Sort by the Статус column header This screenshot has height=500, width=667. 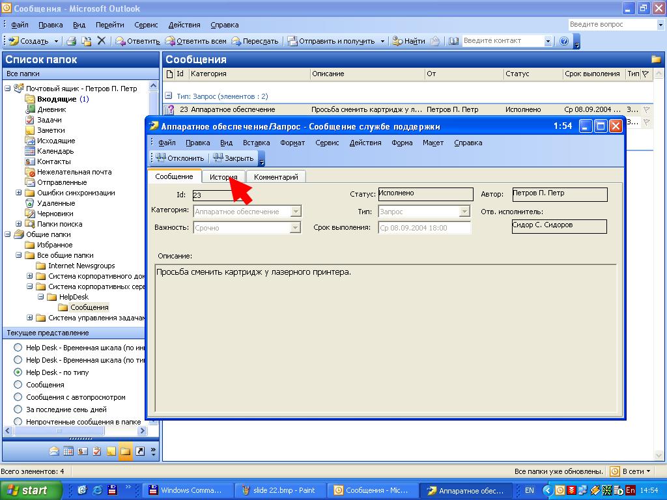pyautogui.click(x=533, y=74)
